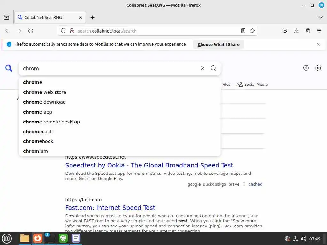This screenshot has height=245, width=327.
Task: Pick the plain "chrome" suggestion
Action: pyautogui.click(x=119, y=82)
